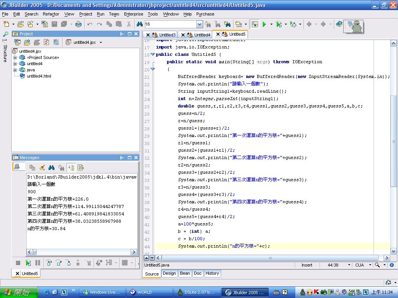The image size is (398, 298).
Task: Open the File menu
Action: 5,14
